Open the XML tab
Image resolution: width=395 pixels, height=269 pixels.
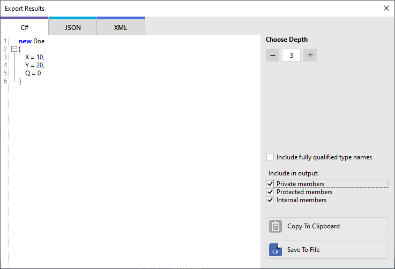[121, 27]
